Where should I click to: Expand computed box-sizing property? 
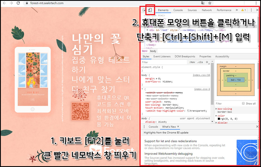(x=216, y=109)
